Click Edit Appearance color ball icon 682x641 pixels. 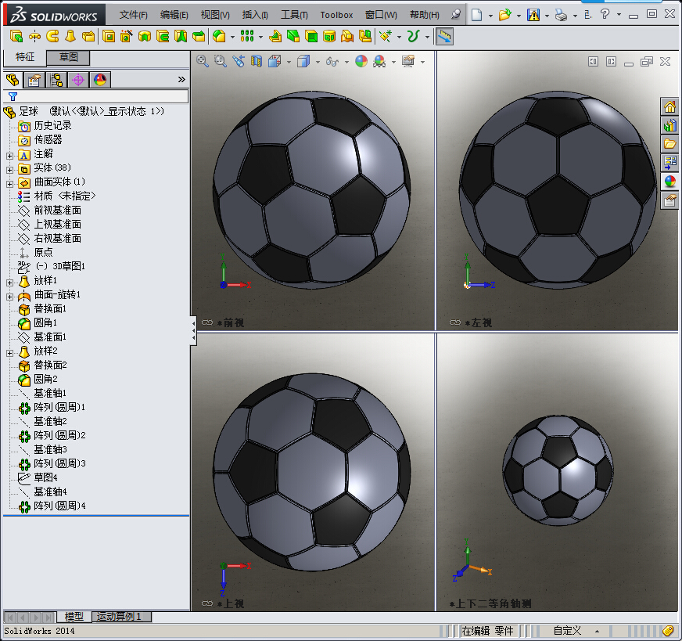tap(361, 61)
